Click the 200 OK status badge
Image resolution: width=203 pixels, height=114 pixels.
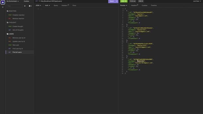point(124,1)
